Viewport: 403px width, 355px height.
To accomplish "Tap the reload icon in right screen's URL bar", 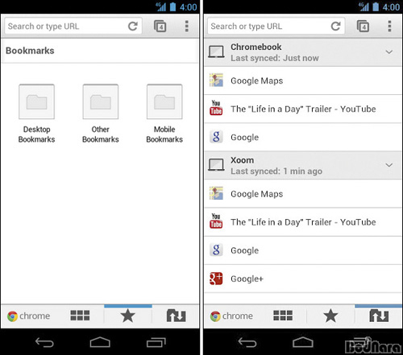I will [x=335, y=27].
